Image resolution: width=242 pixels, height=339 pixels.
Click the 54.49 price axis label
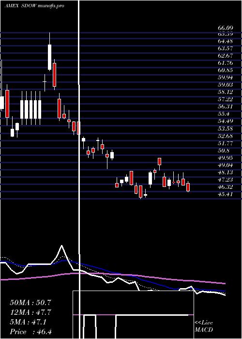(225, 121)
